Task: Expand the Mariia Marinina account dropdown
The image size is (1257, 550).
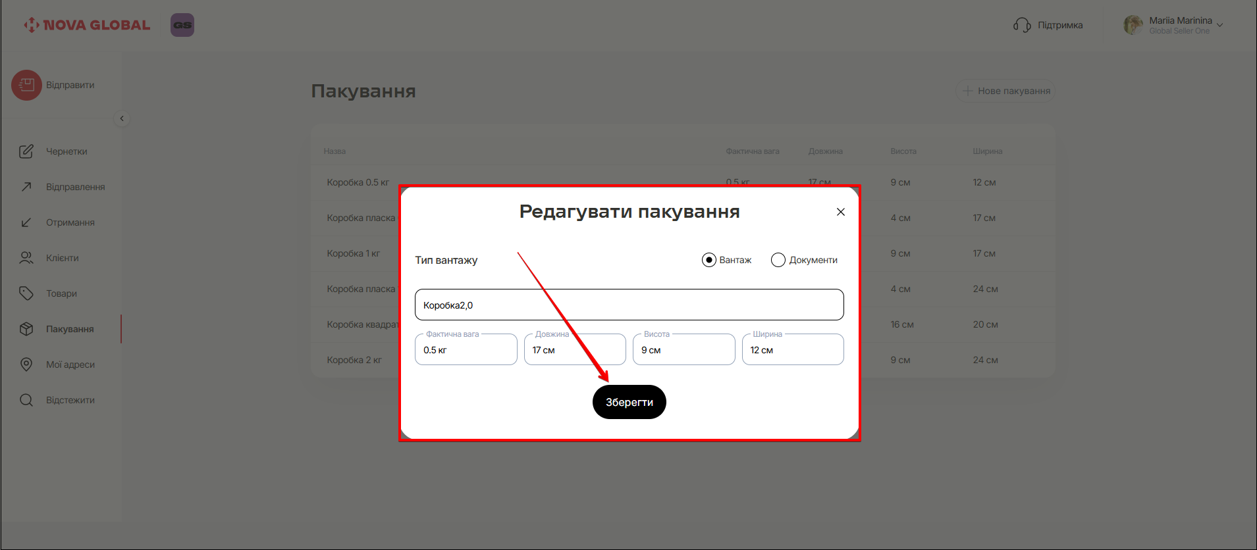Action: click(x=1219, y=25)
